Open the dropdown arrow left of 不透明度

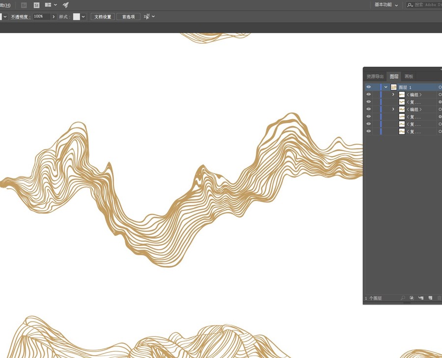point(5,17)
